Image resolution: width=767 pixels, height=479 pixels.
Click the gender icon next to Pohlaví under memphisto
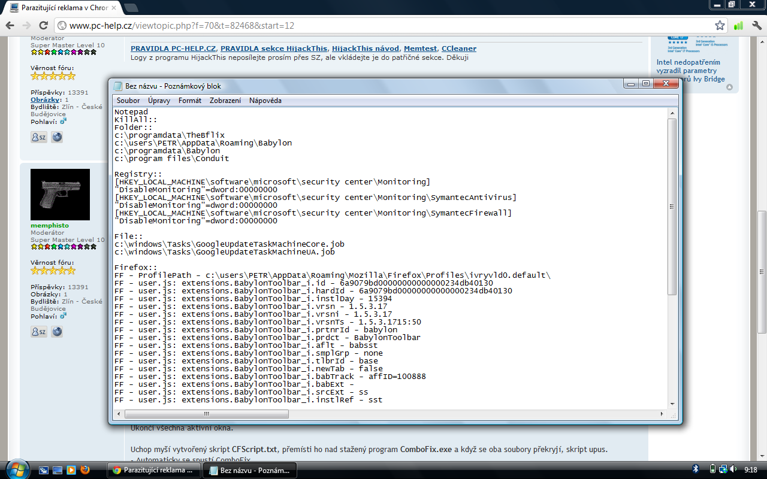click(63, 316)
